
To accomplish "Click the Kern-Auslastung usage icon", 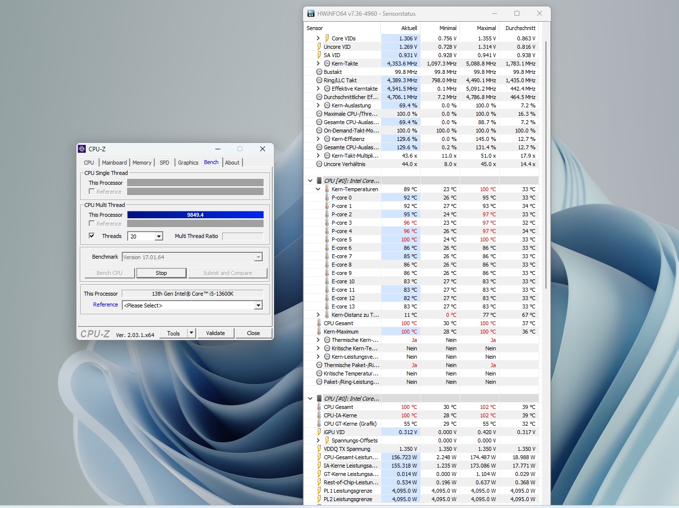I will pyautogui.click(x=327, y=105).
